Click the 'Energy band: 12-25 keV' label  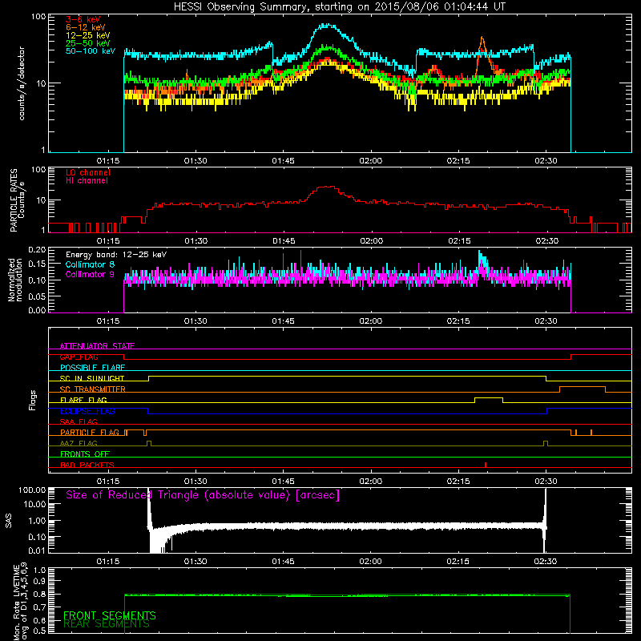(116, 255)
